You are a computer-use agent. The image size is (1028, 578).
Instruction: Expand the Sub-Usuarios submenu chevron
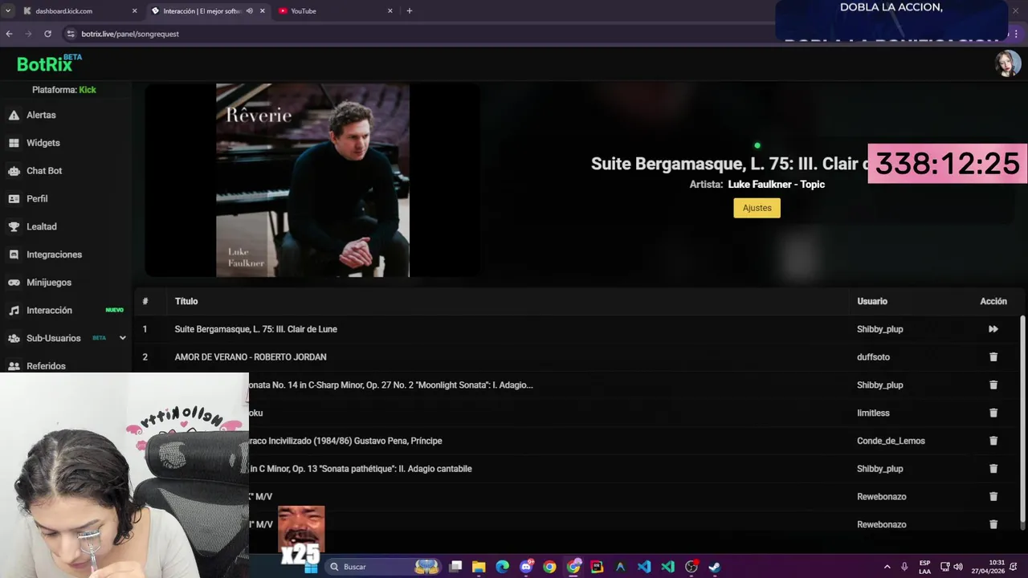(x=122, y=338)
